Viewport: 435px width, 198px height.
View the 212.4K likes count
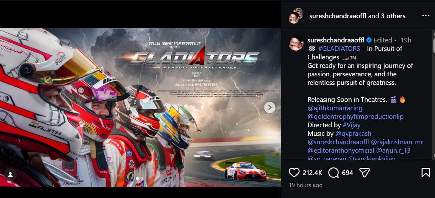[312, 173]
